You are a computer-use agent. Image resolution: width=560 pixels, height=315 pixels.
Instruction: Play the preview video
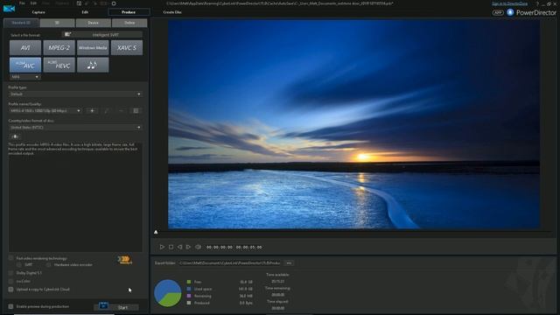pyautogui.click(x=162, y=247)
